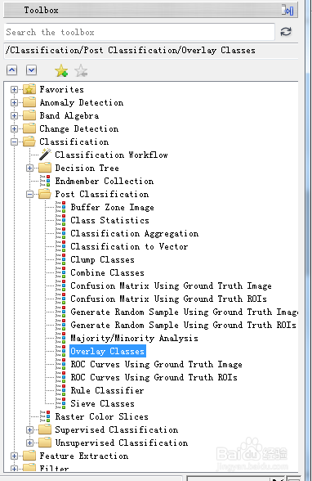Expand the Change Detection node
312x481 pixels.
(x=14, y=129)
